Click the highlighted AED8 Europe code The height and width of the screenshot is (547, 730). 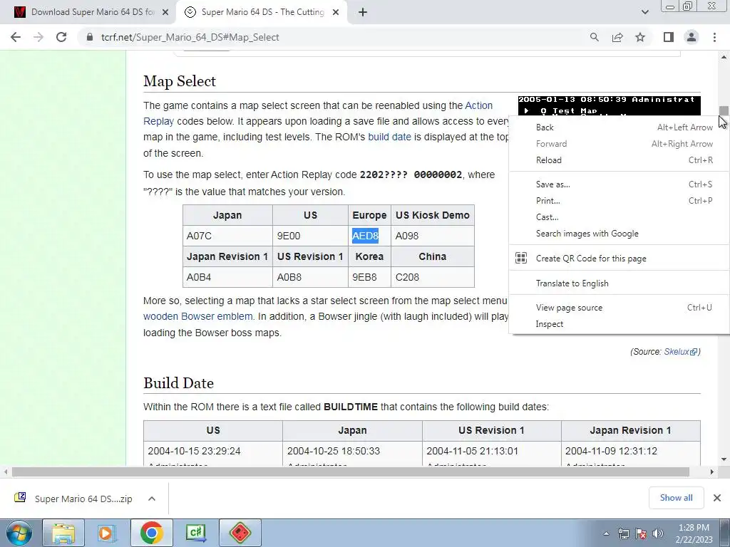point(365,236)
